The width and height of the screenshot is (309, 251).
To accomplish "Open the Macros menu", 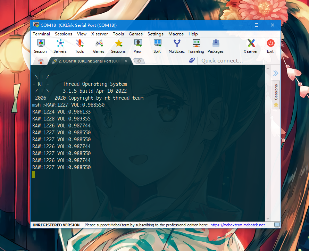I will [176, 34].
